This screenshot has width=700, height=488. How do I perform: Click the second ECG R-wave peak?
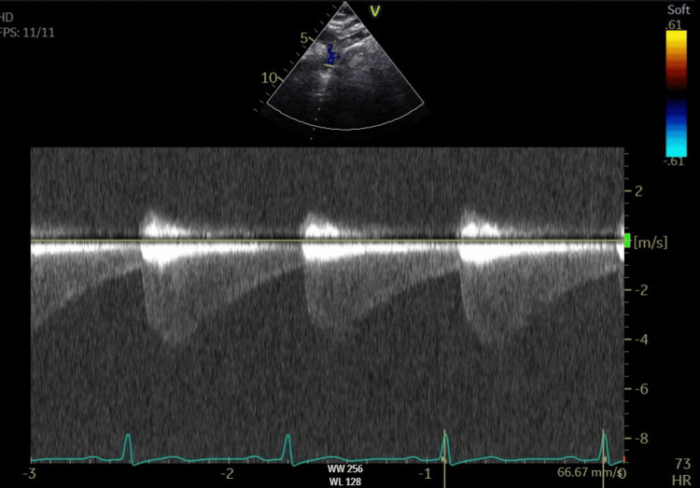(287, 436)
